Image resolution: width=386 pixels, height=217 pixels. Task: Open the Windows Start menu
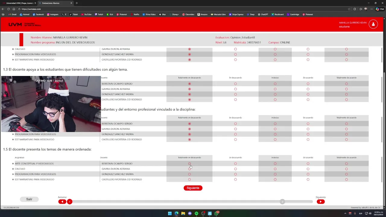coord(170,213)
